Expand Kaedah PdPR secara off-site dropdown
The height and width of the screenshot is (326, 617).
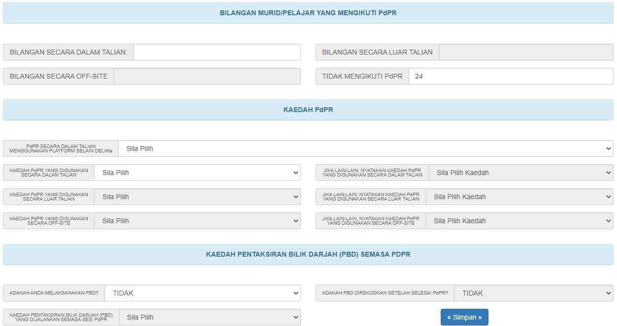coord(197,221)
